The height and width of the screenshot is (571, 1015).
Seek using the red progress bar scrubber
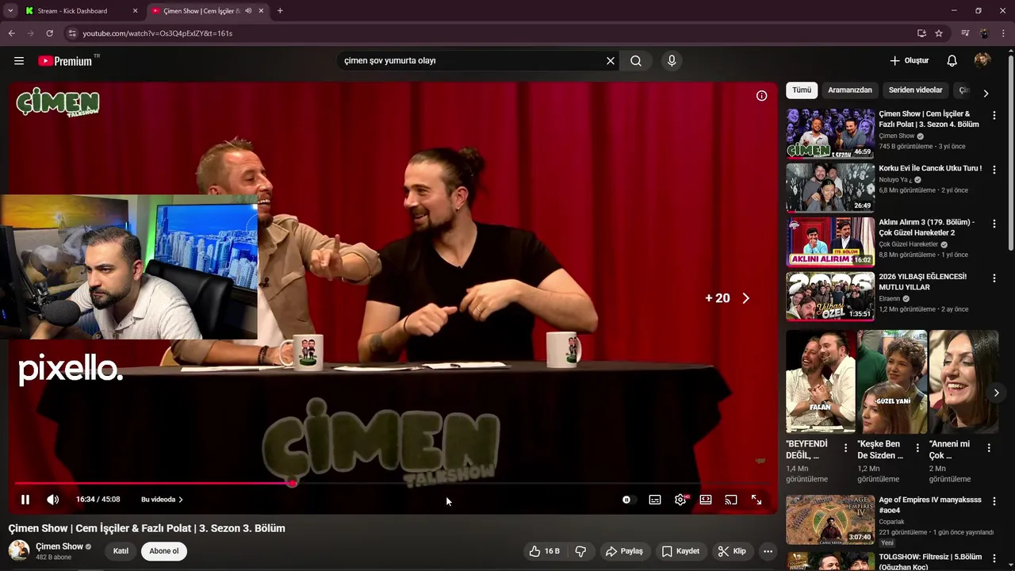[293, 482]
